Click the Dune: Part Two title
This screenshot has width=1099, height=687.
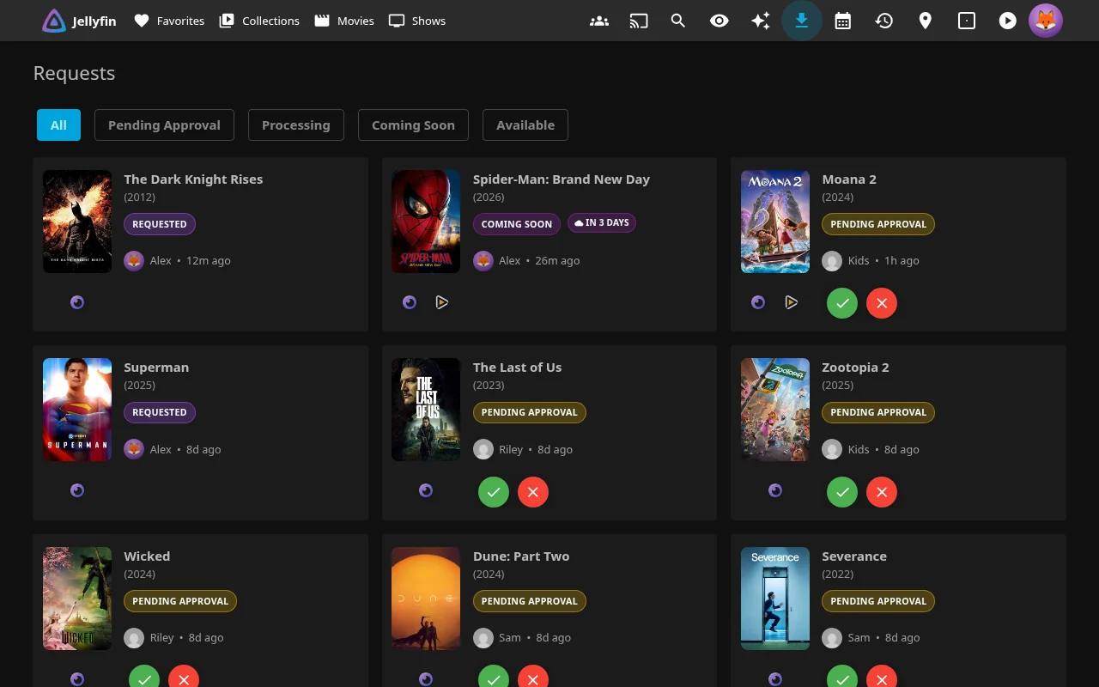521,556
